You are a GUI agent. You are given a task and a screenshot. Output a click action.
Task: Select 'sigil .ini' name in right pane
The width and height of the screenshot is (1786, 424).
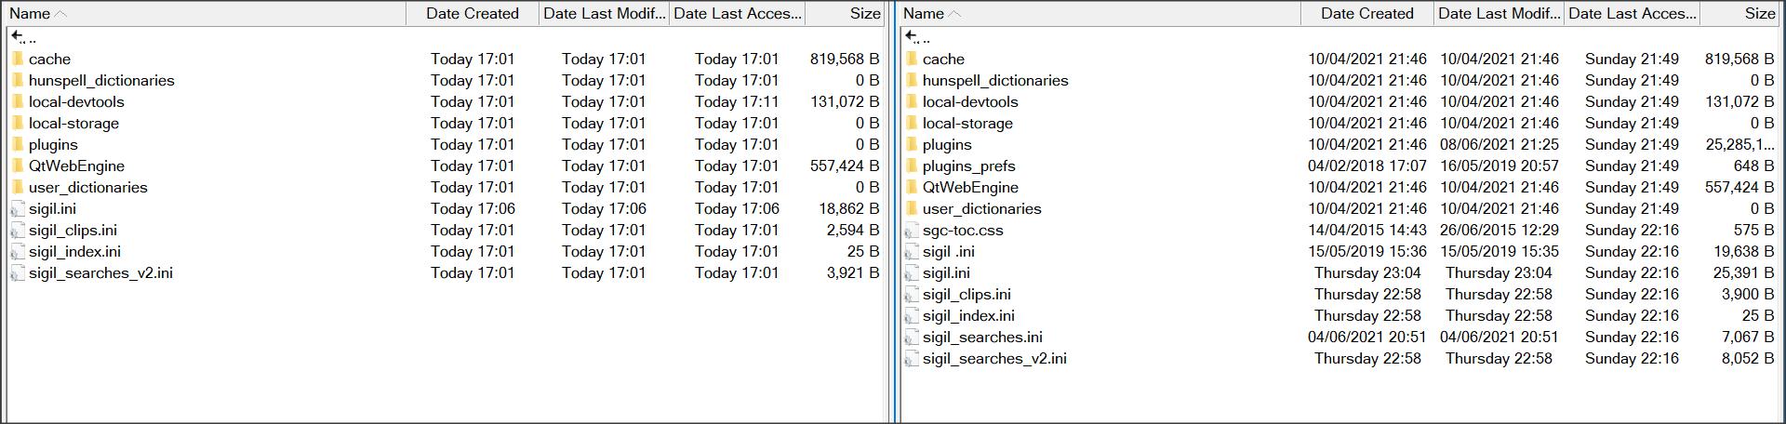949,251
